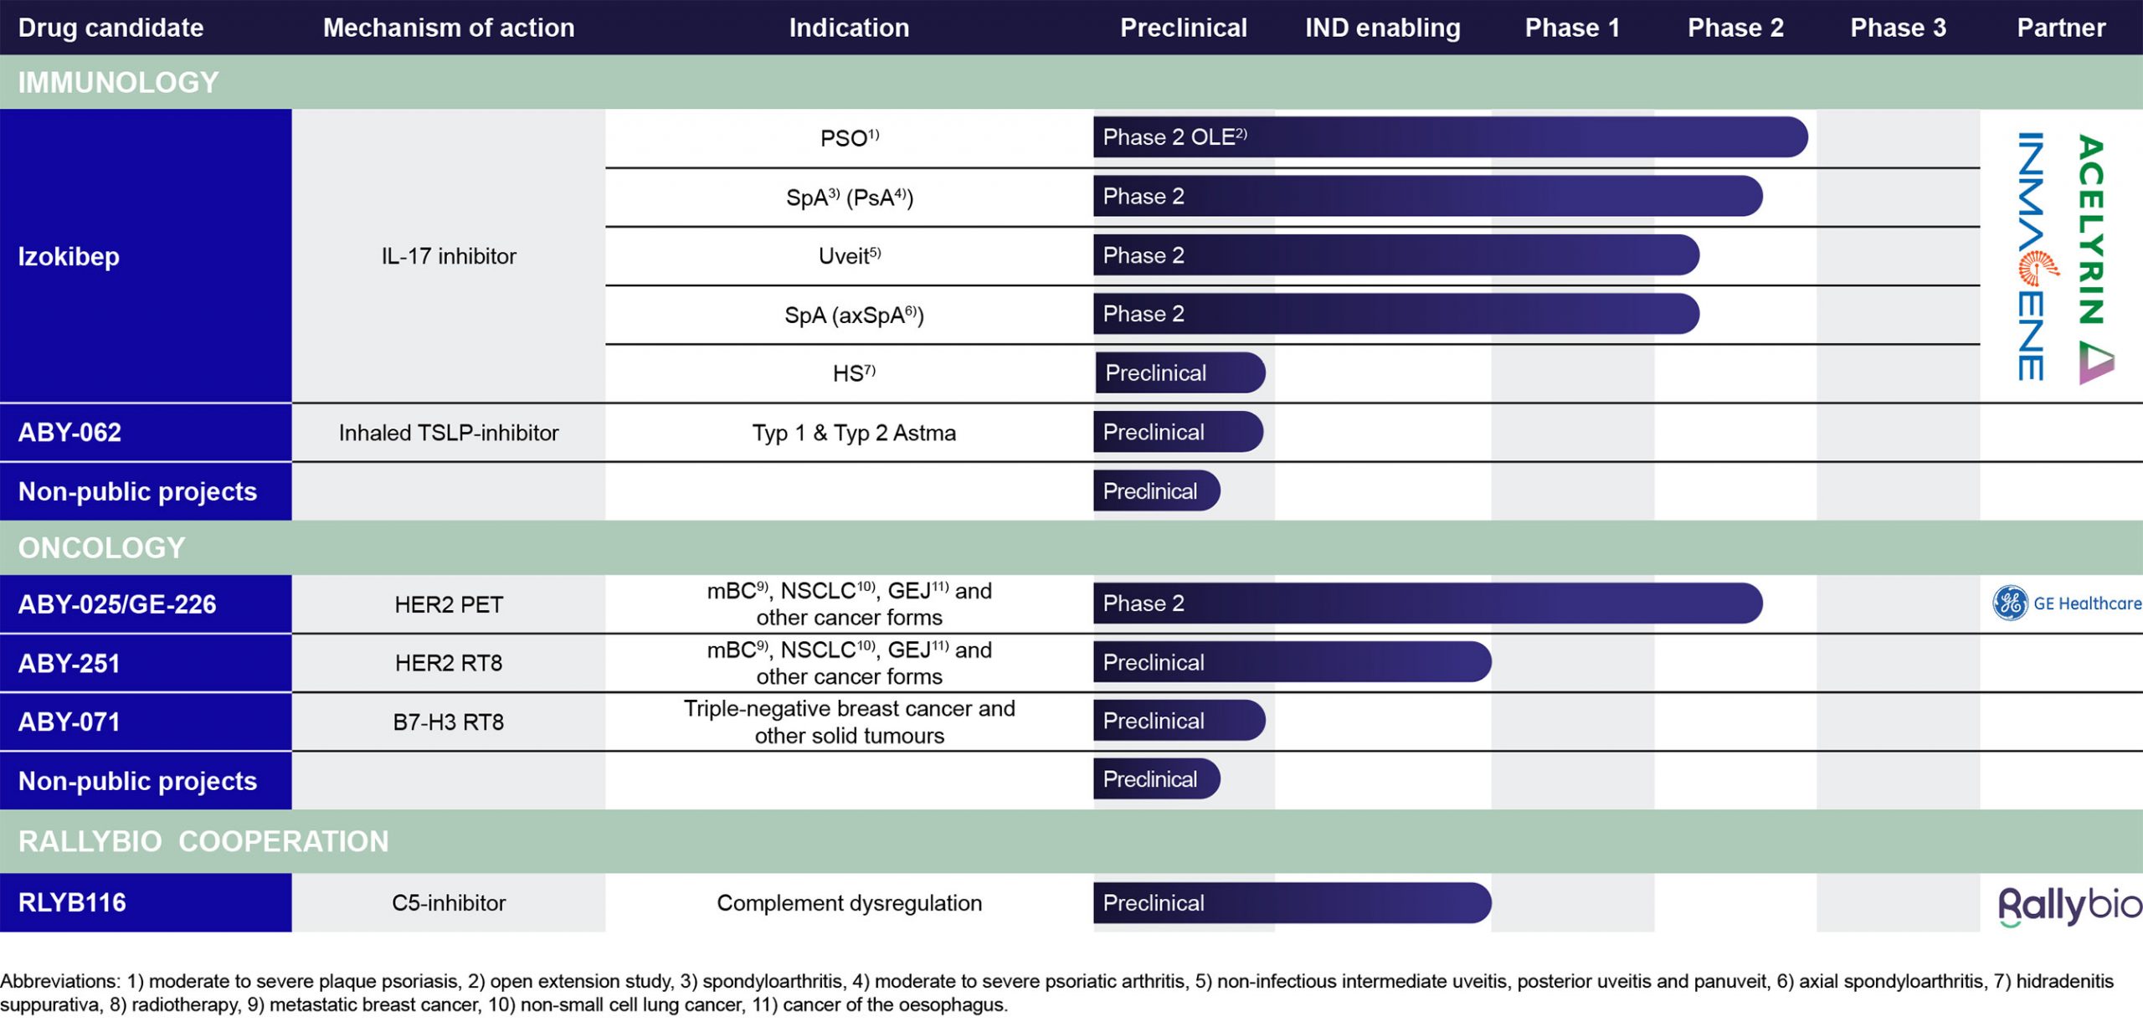Viewport: 2143px width, 1022px height.
Task: Click the Inmagene partner logo
Action: coord(2033,256)
